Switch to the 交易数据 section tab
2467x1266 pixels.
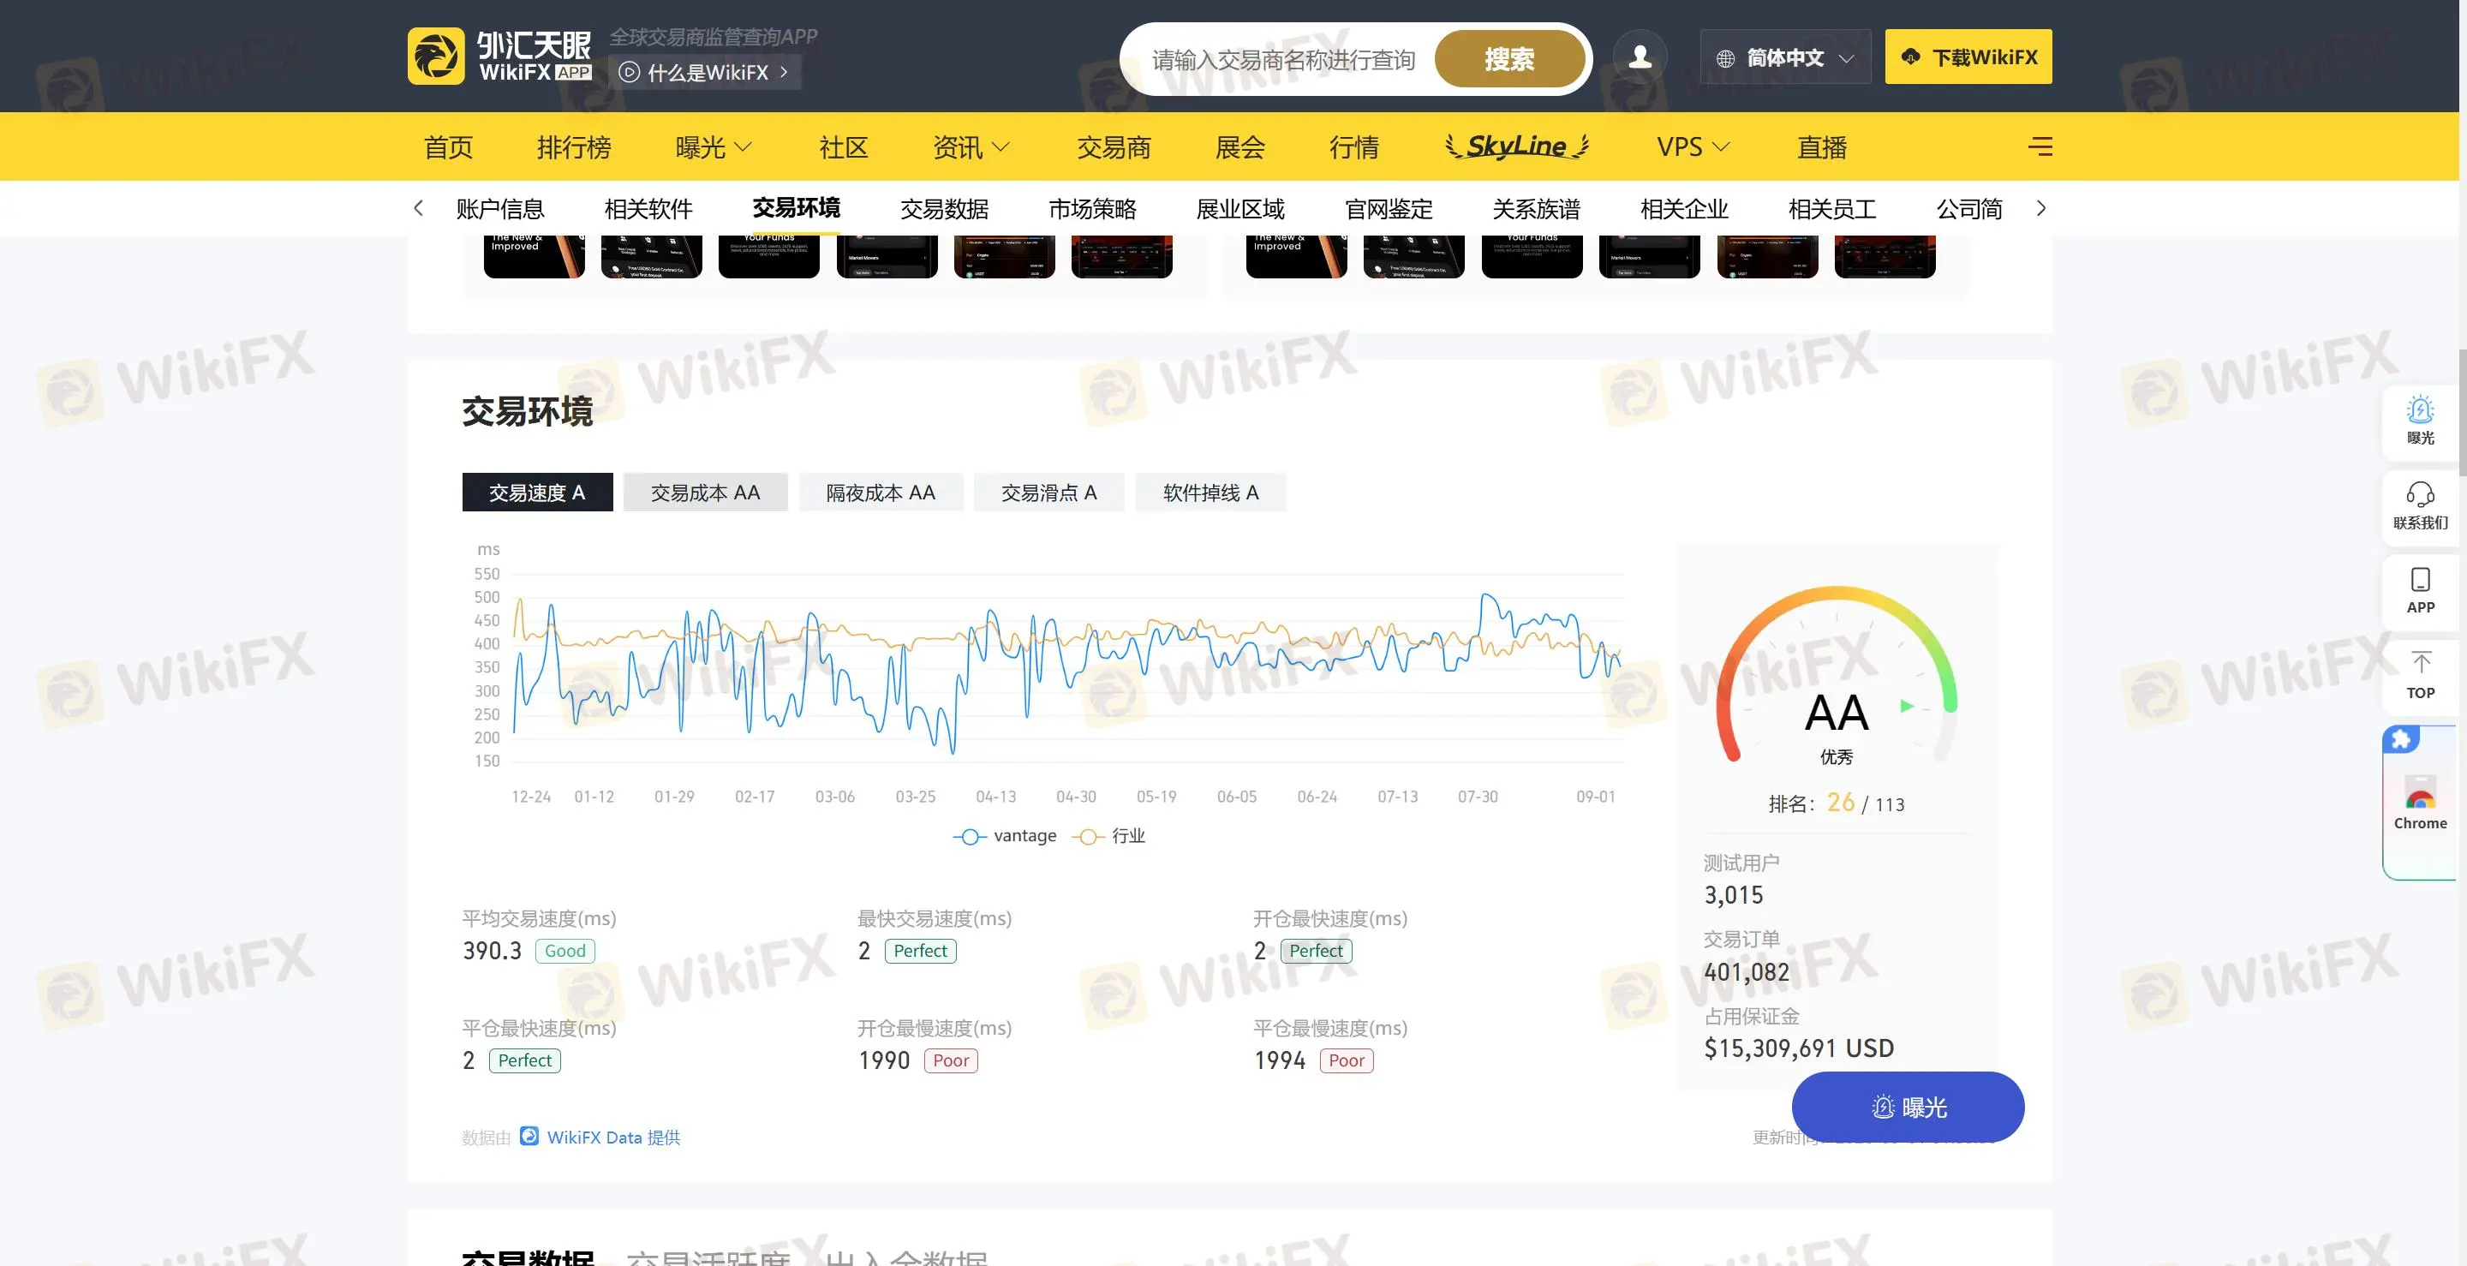944,209
